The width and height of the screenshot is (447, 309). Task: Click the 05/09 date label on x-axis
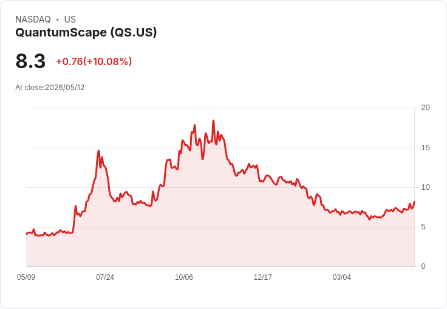26,277
